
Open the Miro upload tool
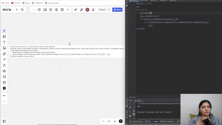coord(4,83)
